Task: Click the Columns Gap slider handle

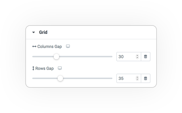Action: click(57, 57)
